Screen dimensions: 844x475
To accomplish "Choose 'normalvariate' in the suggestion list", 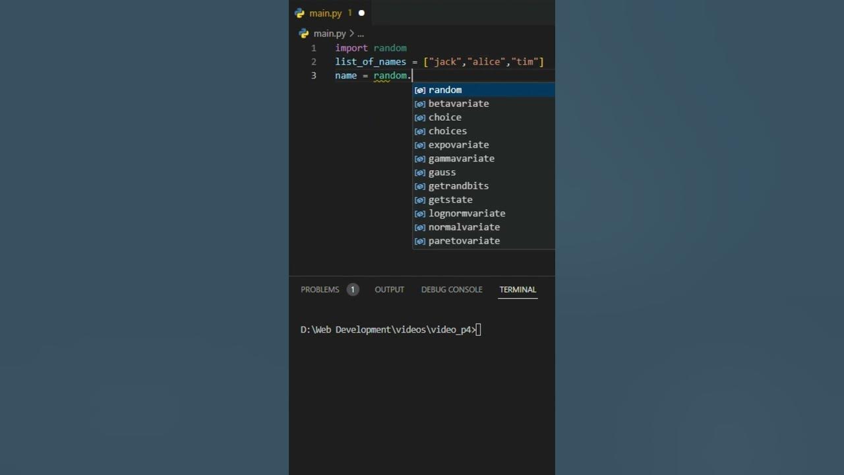I will coord(484,227).
